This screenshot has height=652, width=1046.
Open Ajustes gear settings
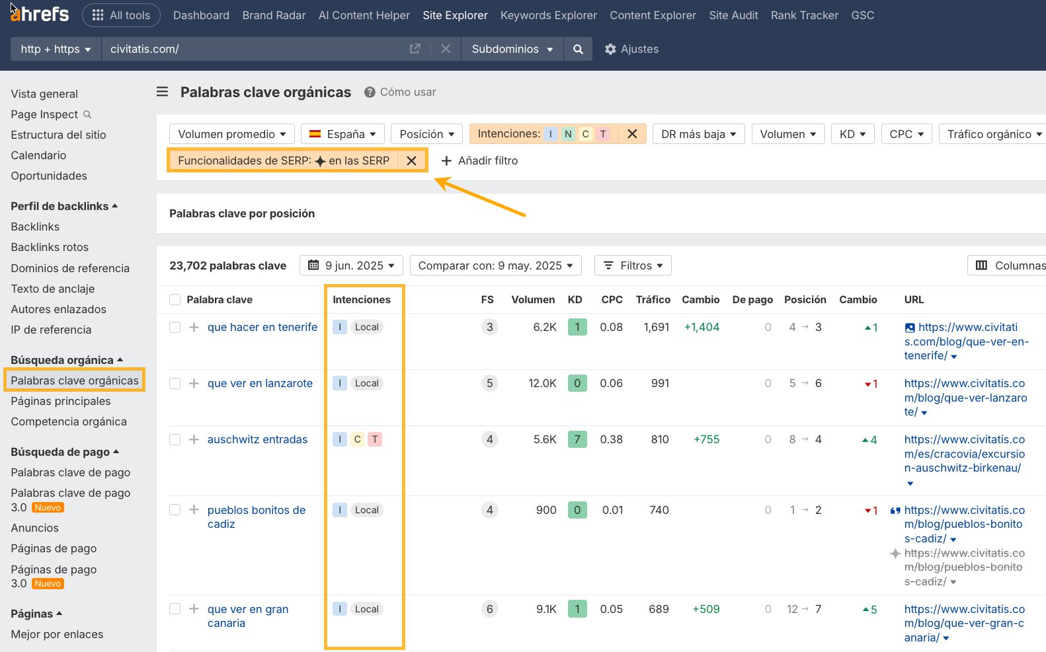(631, 49)
